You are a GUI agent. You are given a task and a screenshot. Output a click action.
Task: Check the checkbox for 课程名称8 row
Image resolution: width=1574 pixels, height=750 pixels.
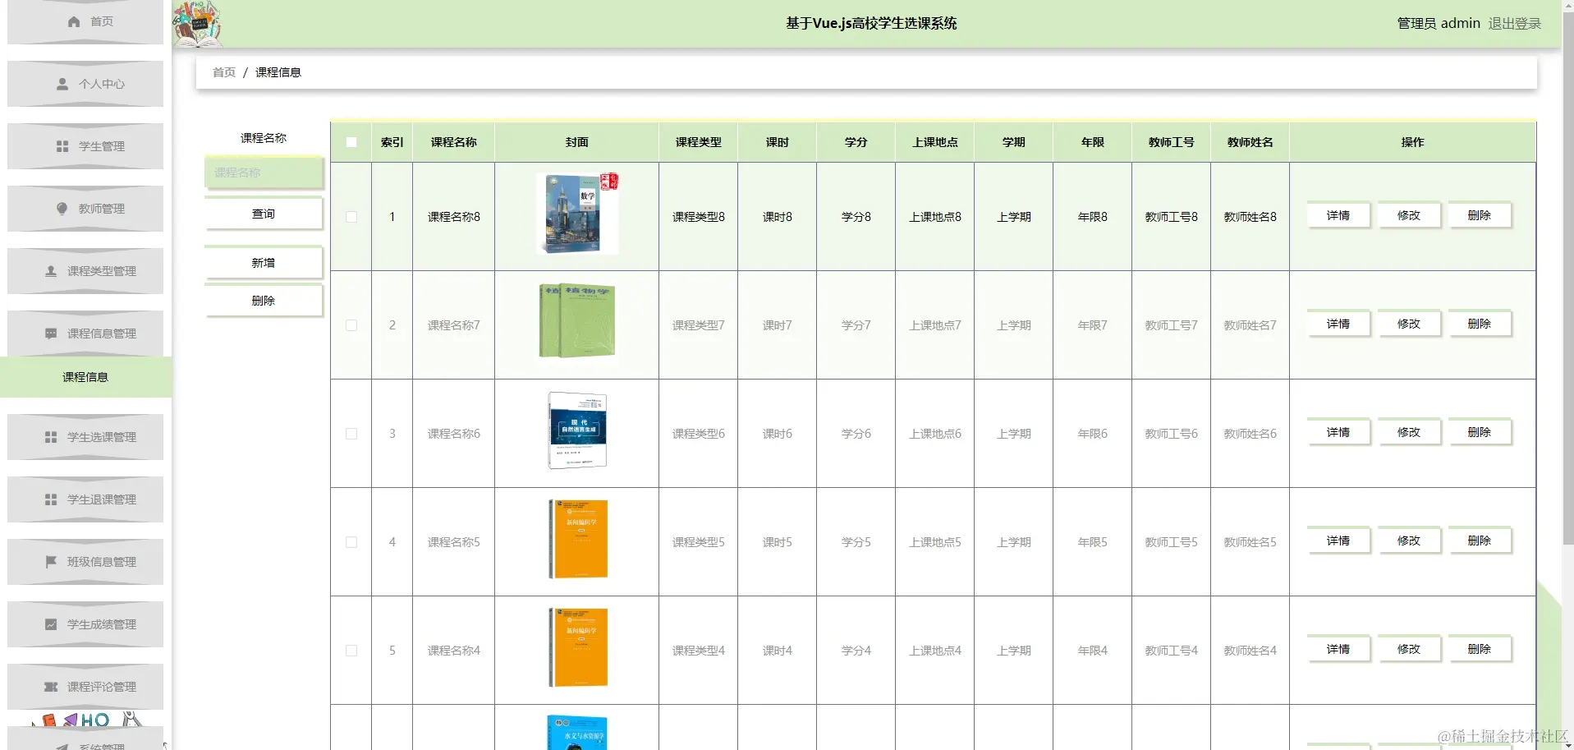point(351,216)
